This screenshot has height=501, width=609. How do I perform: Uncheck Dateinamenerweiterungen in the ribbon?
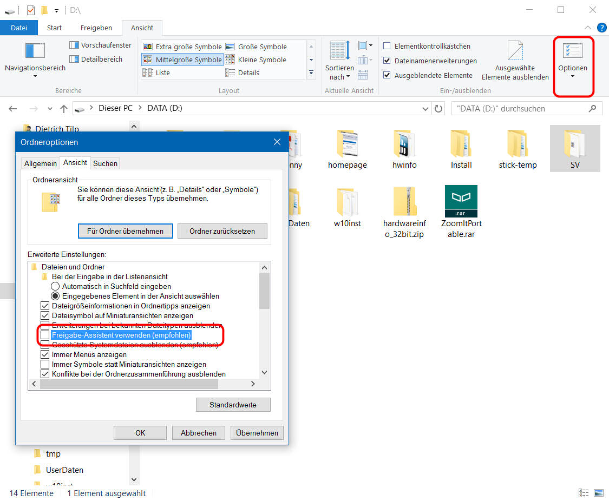[x=387, y=61]
